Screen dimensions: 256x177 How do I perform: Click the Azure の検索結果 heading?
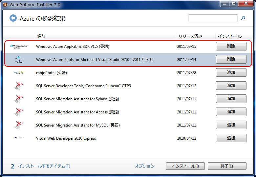coord(43,18)
